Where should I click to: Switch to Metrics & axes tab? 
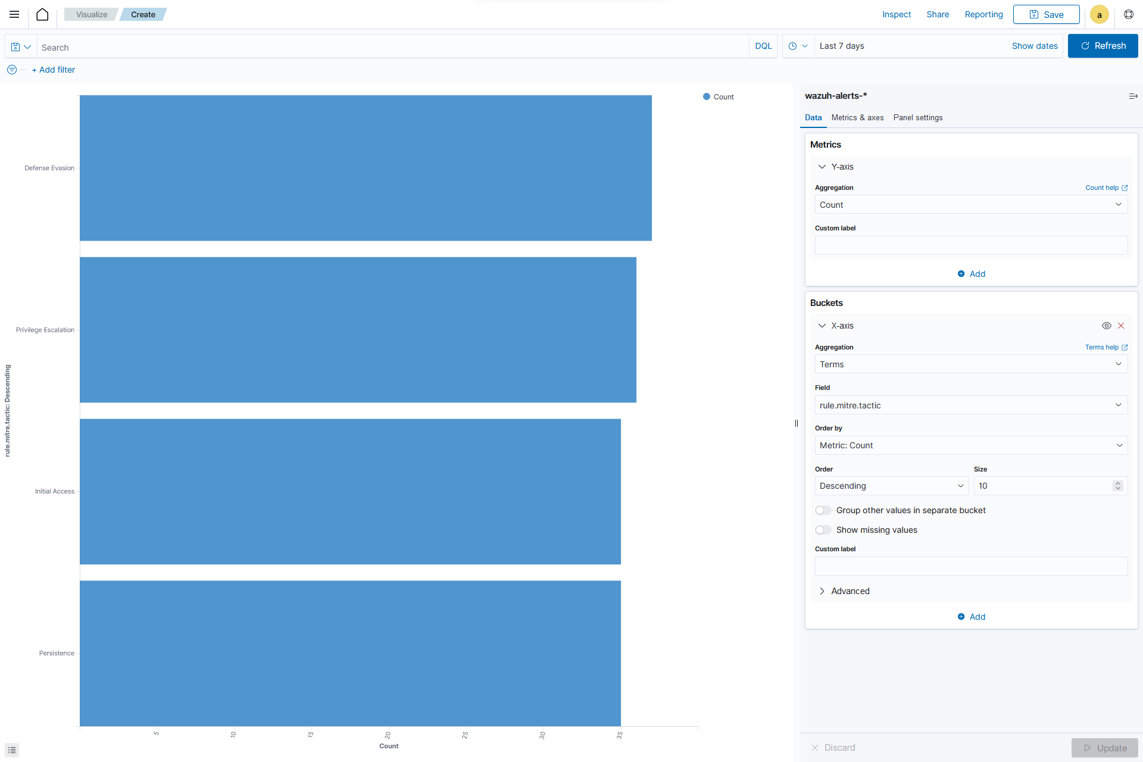tap(857, 118)
